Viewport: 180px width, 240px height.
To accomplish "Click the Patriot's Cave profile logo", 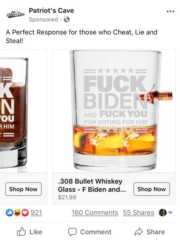I will [15, 15].
